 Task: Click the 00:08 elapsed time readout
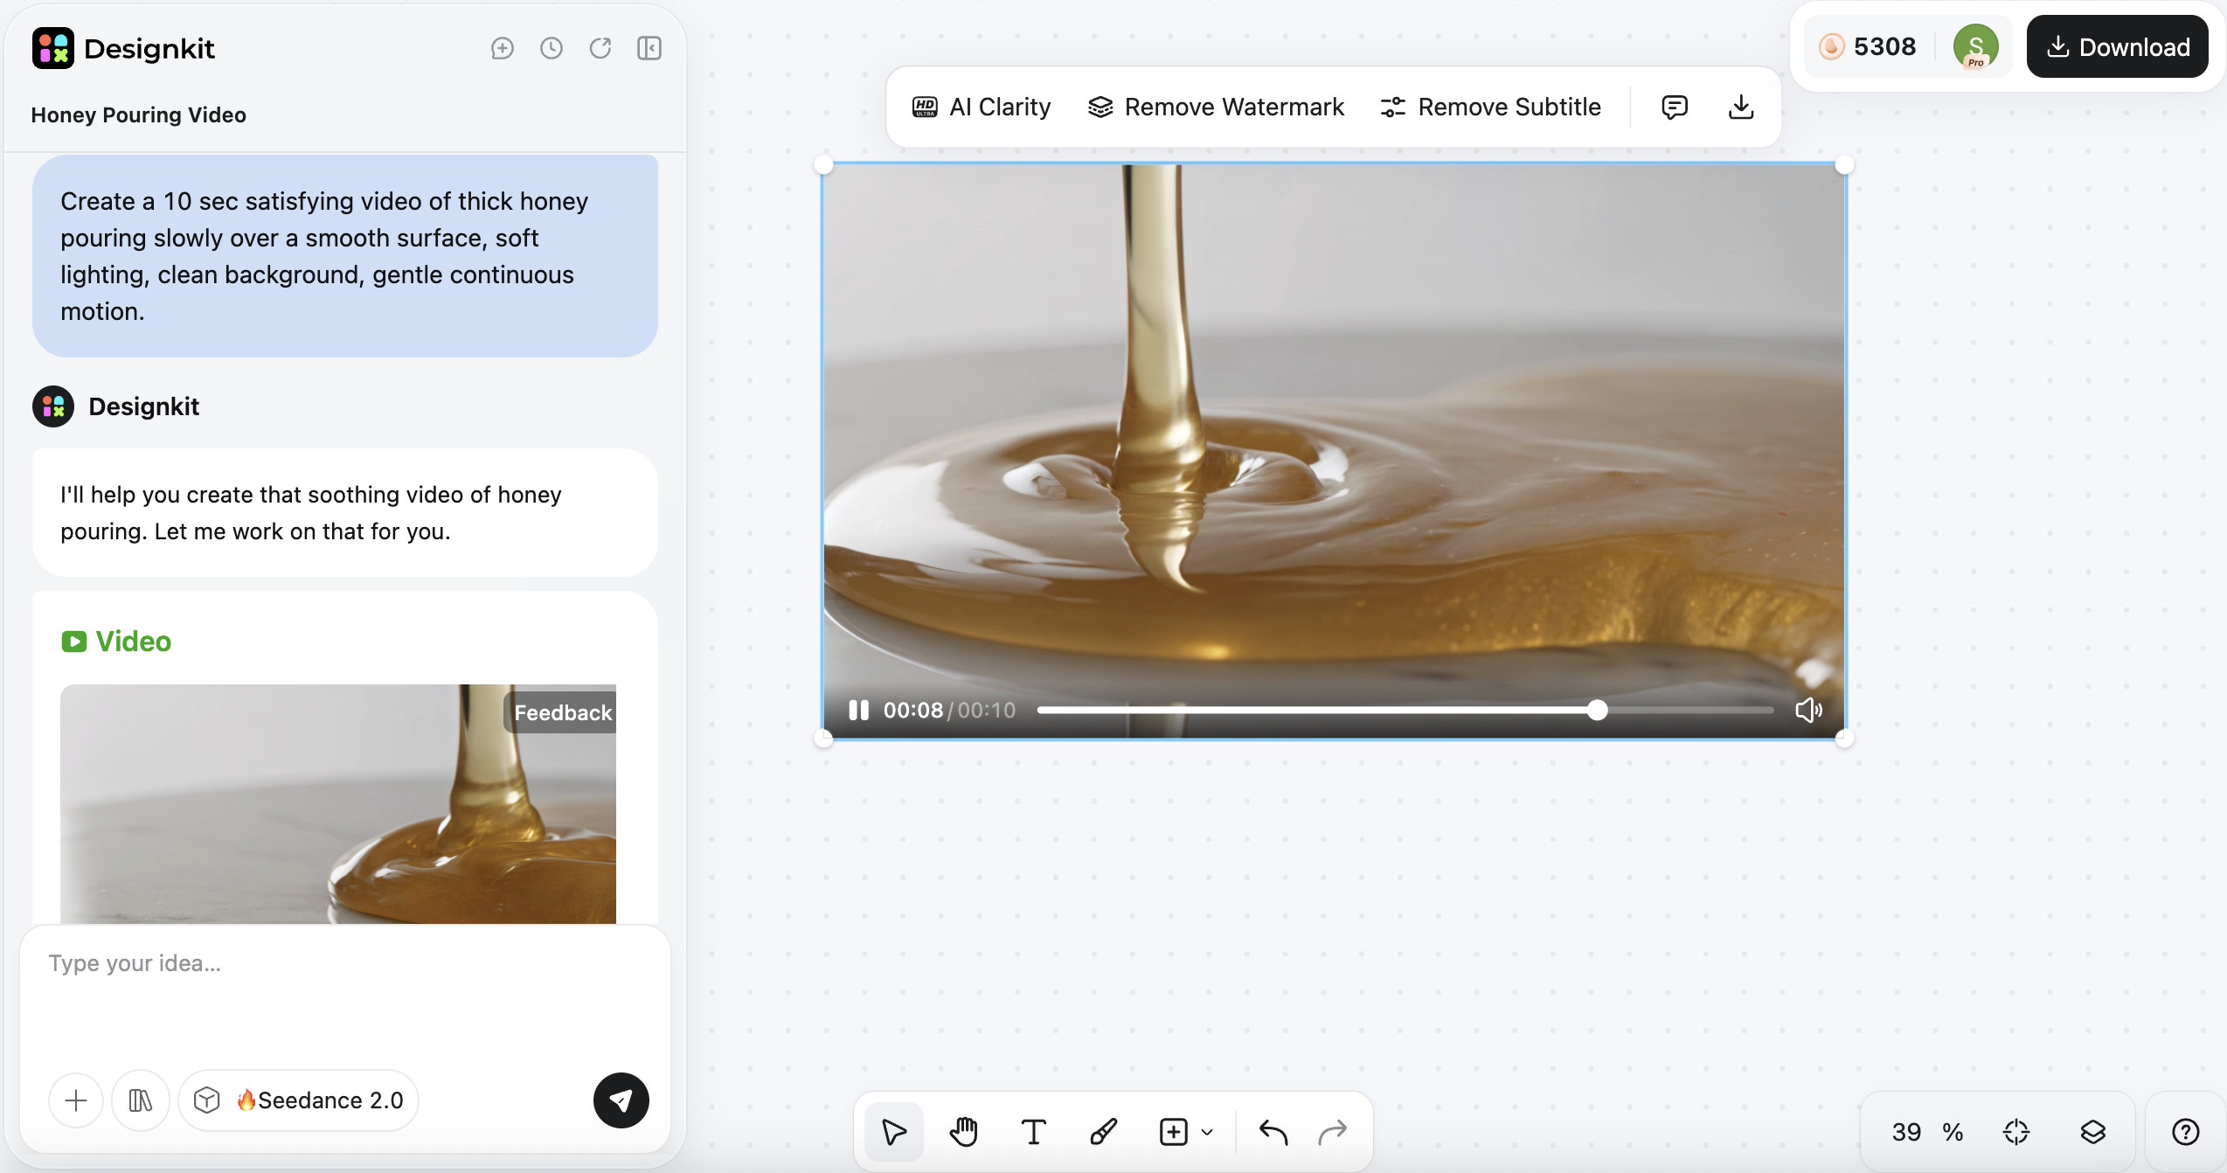912,710
